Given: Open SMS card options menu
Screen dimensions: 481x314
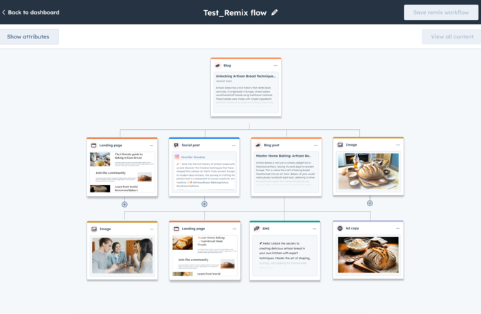Looking at the screenshot, I should (315, 229).
